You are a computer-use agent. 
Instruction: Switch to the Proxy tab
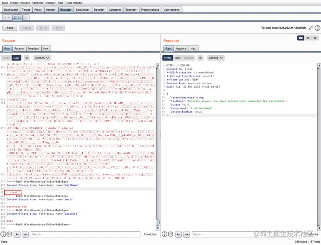[x=38, y=10]
